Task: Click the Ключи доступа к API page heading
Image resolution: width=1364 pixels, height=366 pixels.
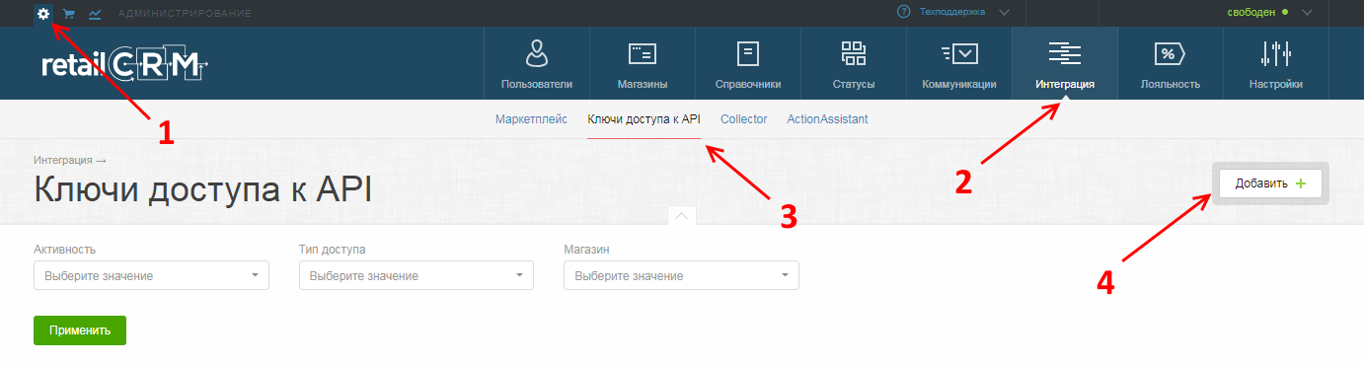Action: coord(203,189)
